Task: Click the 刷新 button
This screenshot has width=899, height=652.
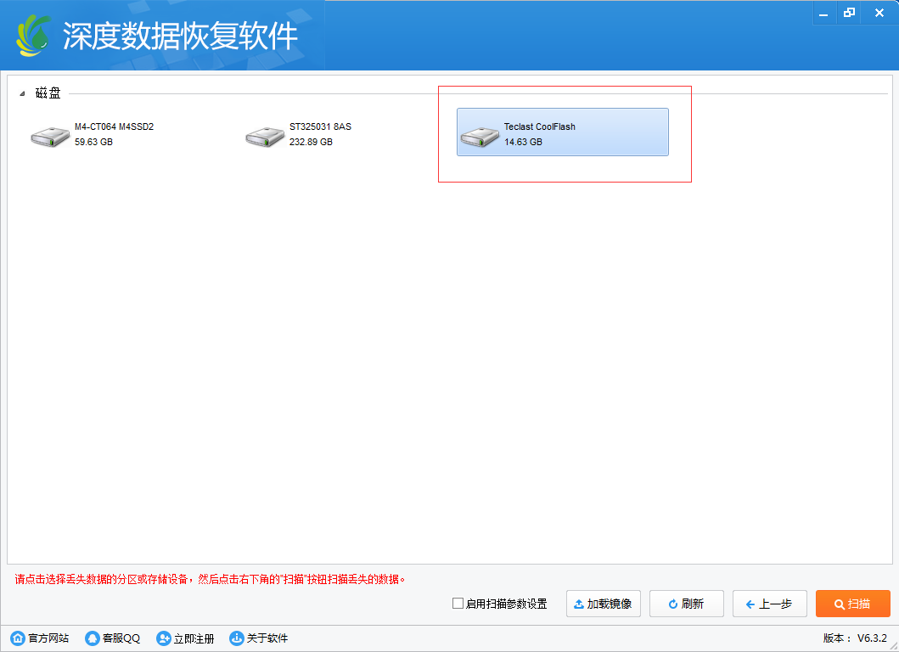Action: [686, 604]
